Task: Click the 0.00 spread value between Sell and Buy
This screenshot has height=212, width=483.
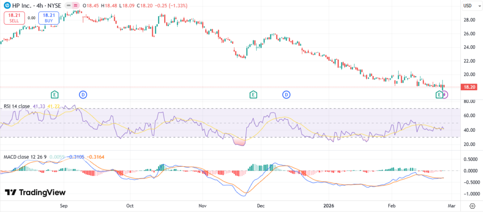Action: (32, 18)
